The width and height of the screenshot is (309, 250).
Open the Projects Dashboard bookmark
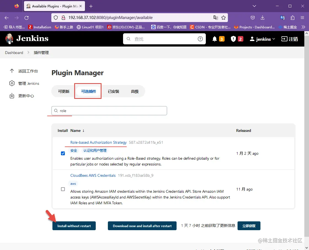point(254,27)
